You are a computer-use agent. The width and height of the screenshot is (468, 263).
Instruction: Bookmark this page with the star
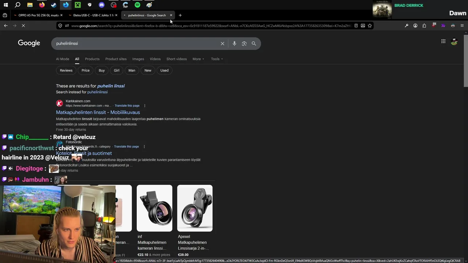370,26
